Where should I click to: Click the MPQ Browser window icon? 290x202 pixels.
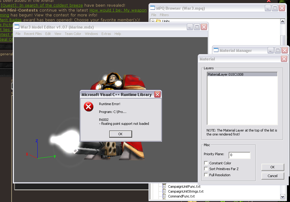[152, 8]
